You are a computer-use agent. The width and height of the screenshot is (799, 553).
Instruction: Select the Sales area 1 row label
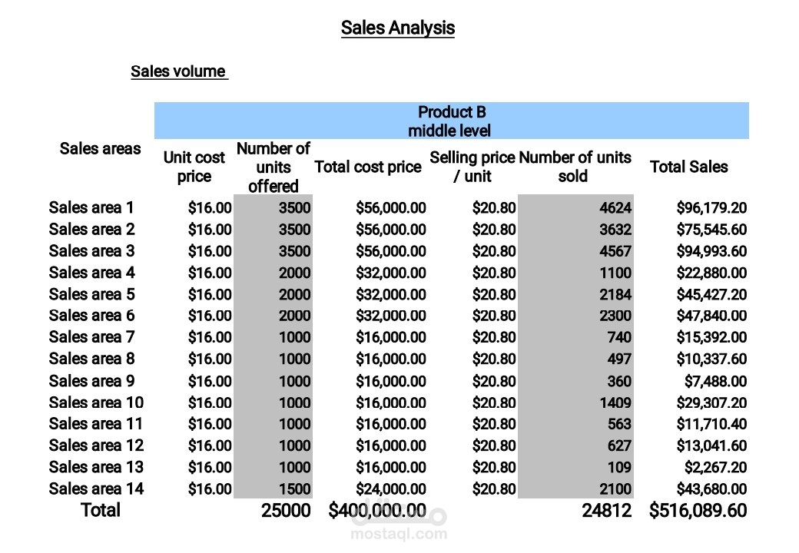[x=91, y=207]
